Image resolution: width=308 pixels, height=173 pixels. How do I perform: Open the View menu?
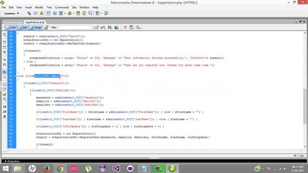click(19, 7)
